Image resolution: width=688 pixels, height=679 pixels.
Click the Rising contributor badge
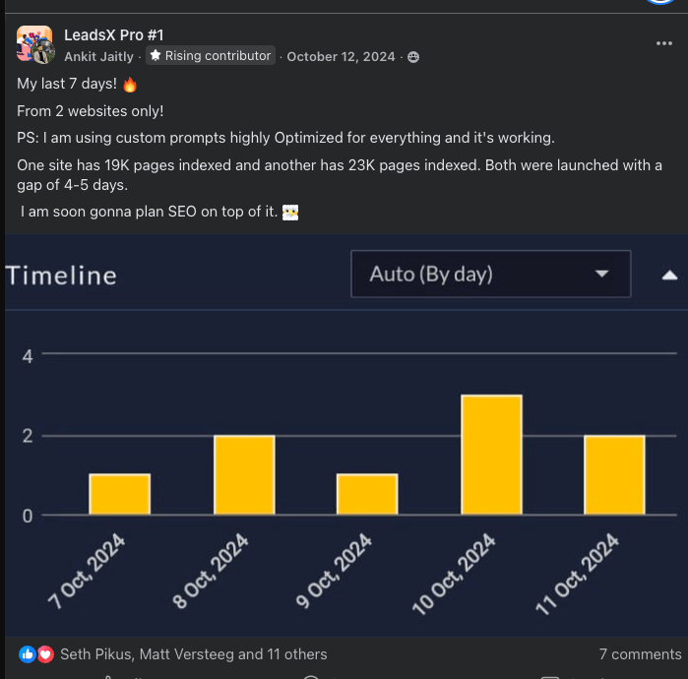(211, 56)
